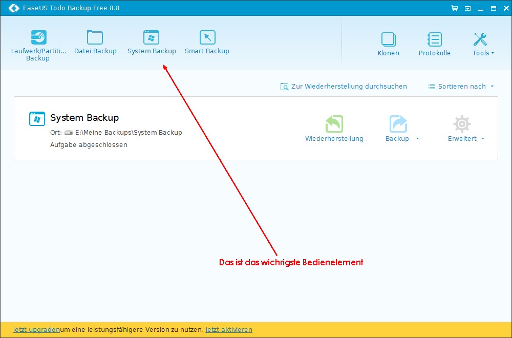Open the title bar dropdown menu button
The height and width of the screenshot is (338, 512).
467,8
